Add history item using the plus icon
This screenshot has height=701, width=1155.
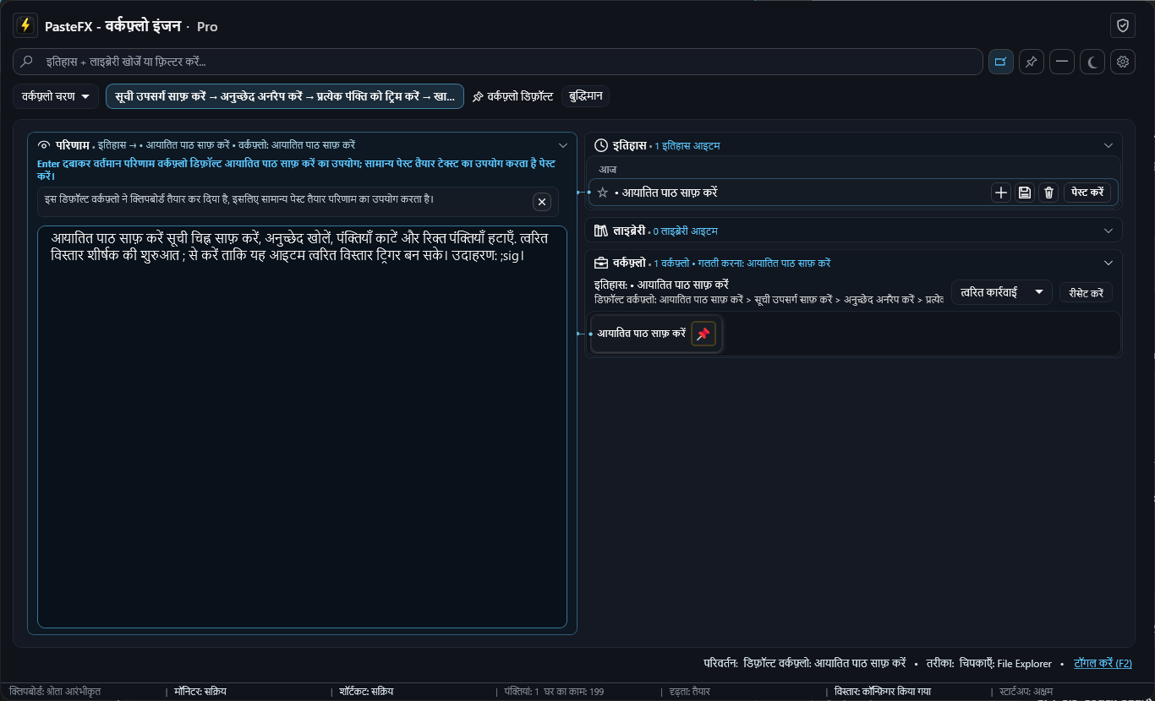1001,193
